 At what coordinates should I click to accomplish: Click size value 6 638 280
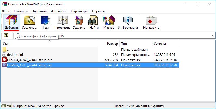[111, 60]
